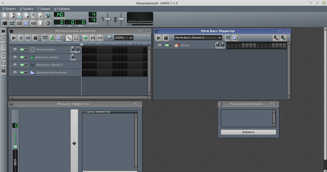The width and height of the screenshot is (327, 172).
Task: Add steps in Beat+Bassline Editor
Action: [x=283, y=38]
